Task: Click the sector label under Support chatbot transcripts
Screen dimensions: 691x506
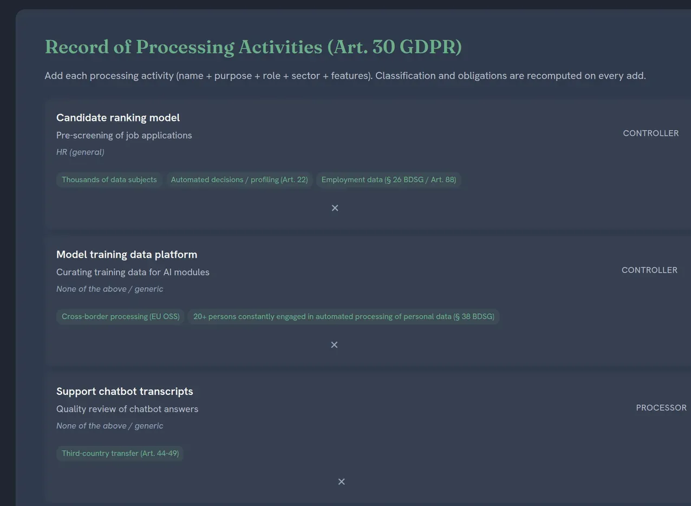Action: (x=109, y=426)
